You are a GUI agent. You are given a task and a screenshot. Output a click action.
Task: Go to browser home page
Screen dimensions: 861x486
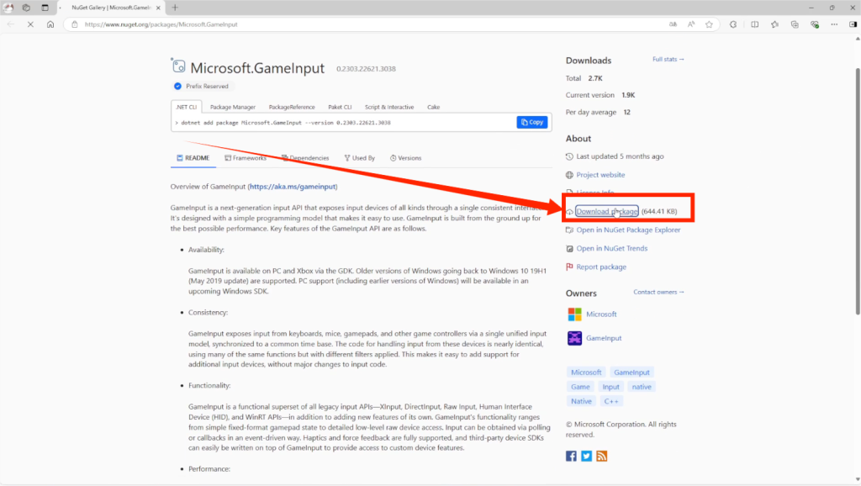tap(50, 24)
